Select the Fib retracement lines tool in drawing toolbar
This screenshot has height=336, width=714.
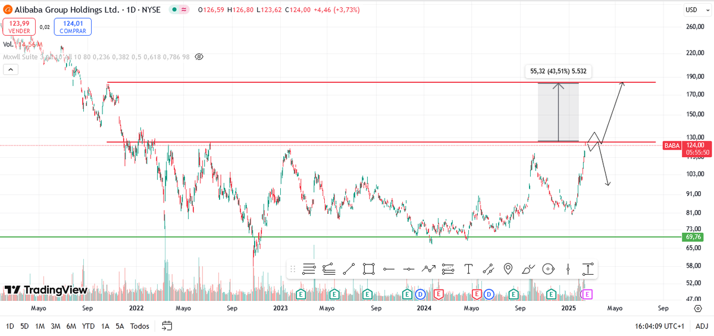pyautogui.click(x=309, y=269)
